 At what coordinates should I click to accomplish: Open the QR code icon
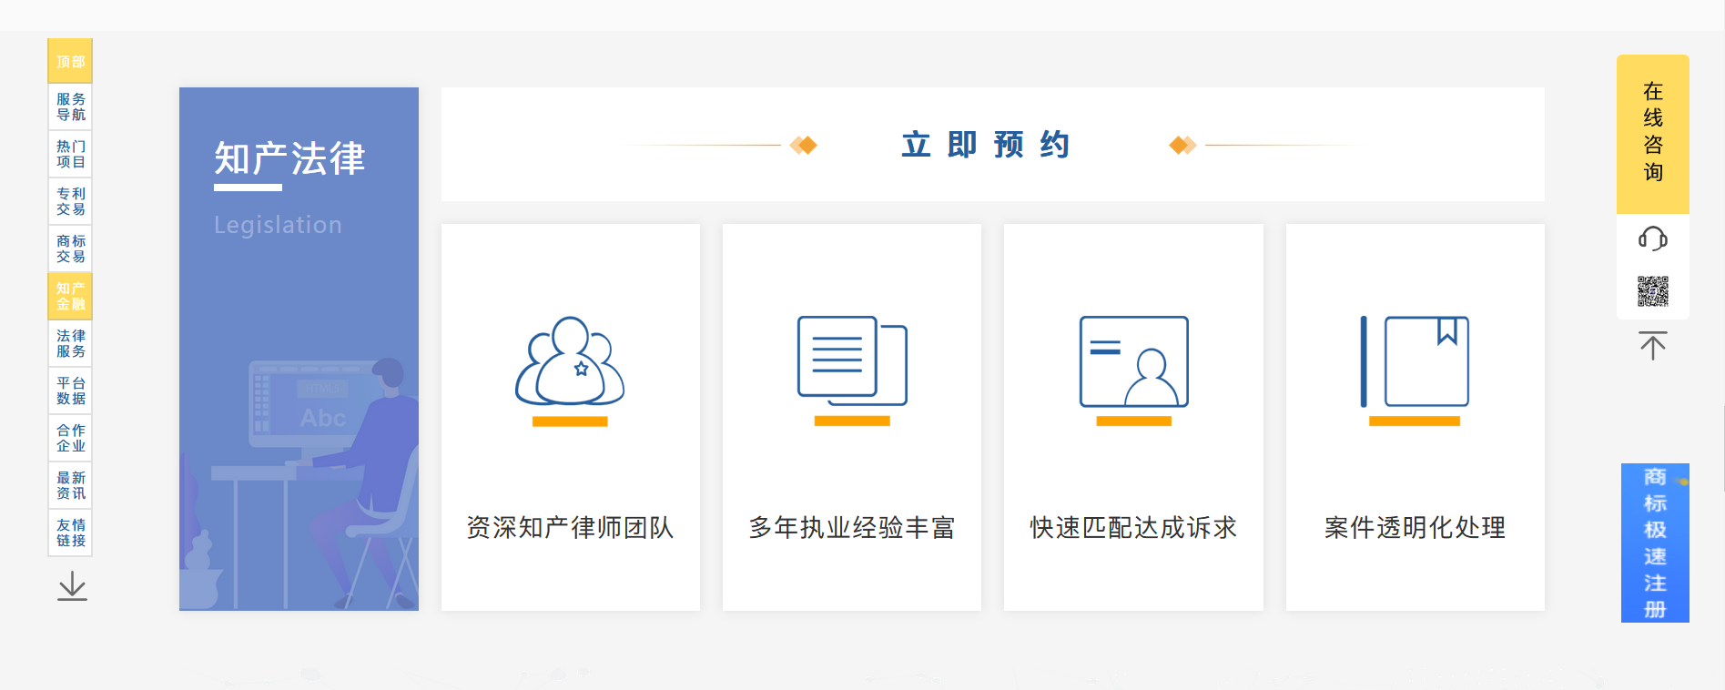click(1652, 291)
